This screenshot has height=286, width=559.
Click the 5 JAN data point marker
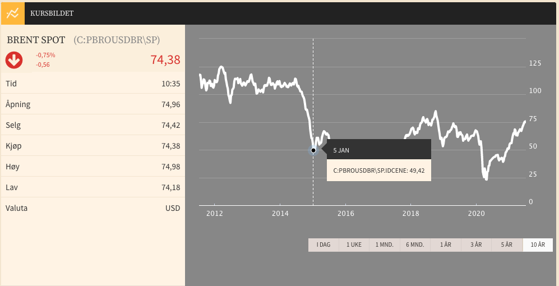click(x=313, y=150)
